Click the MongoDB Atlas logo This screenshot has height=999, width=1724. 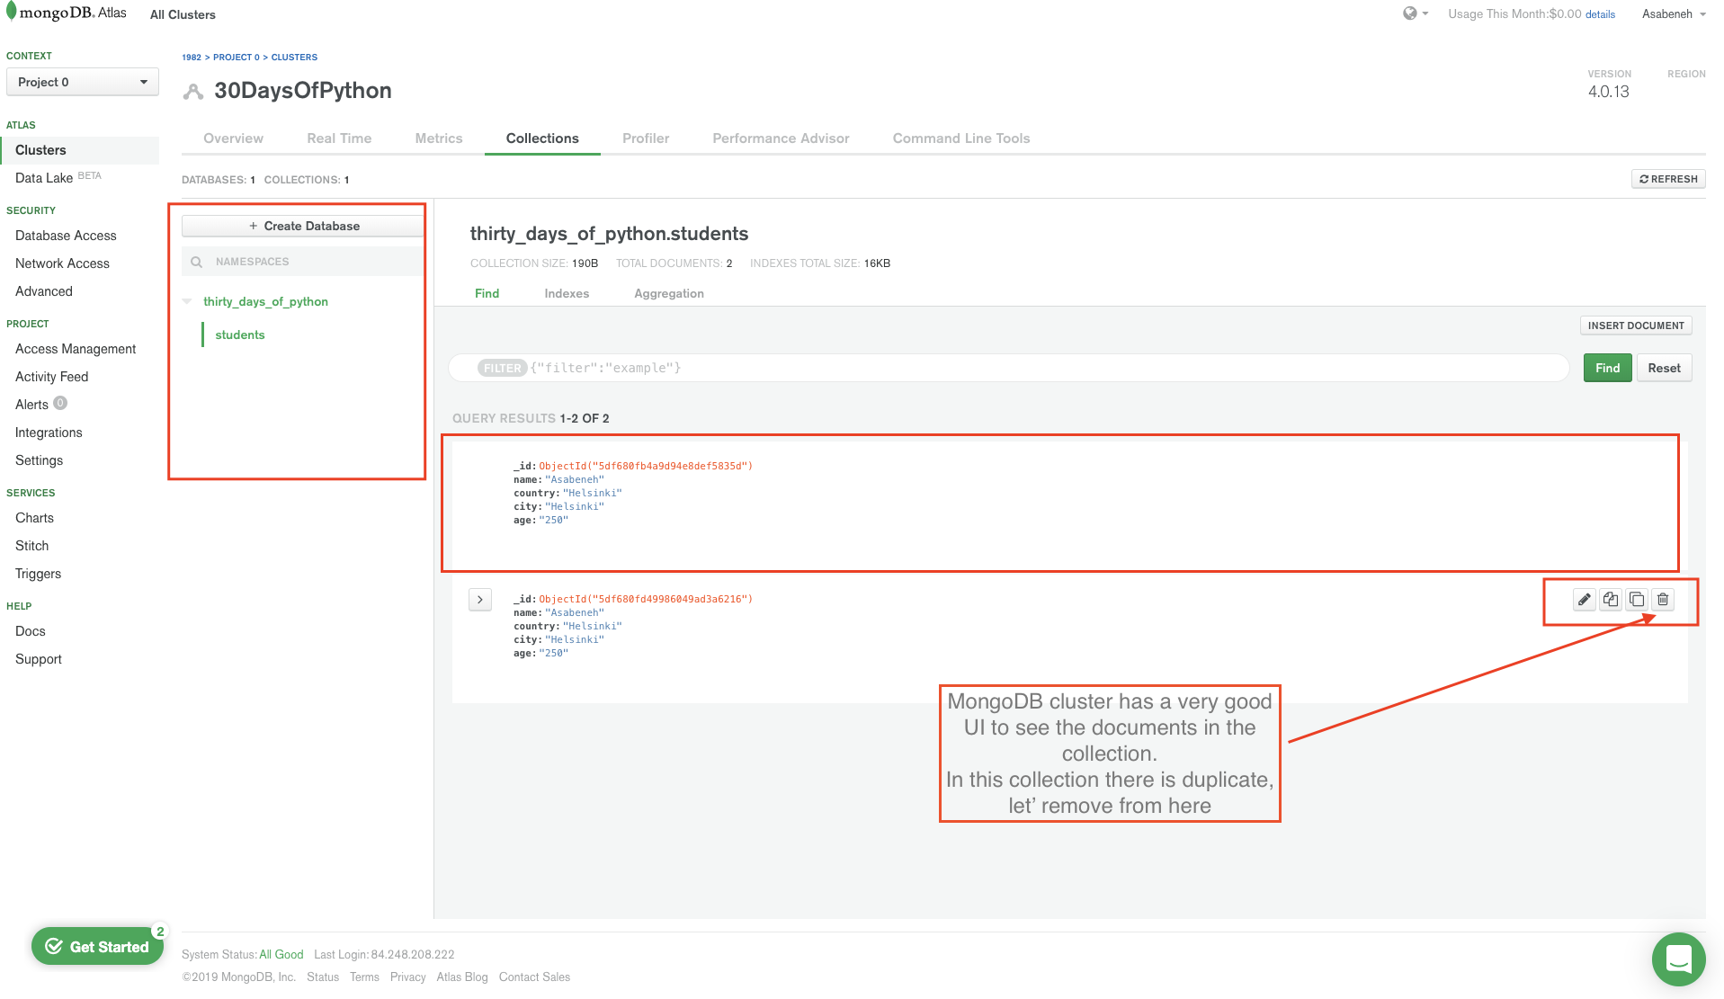(x=66, y=13)
